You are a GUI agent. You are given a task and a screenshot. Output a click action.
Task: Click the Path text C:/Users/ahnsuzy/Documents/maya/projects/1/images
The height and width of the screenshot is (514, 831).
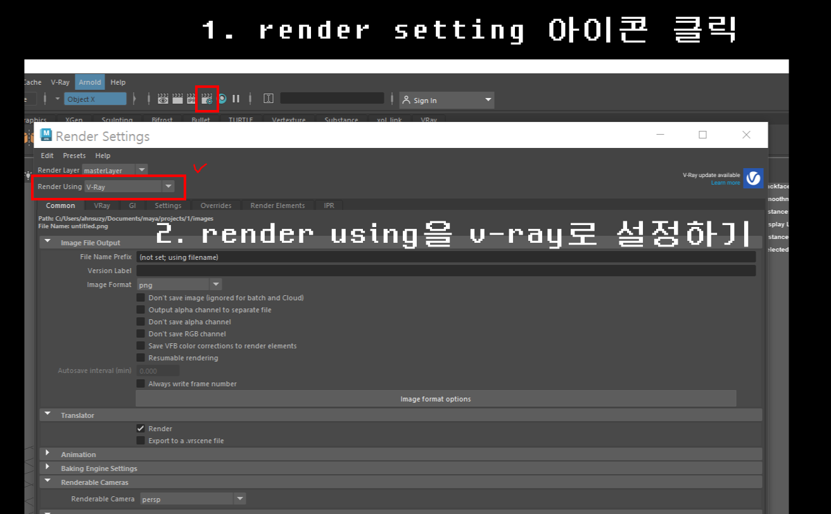click(x=125, y=218)
